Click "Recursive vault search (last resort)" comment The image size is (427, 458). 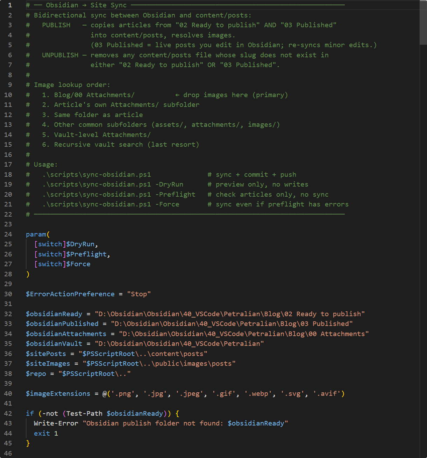(x=127, y=145)
